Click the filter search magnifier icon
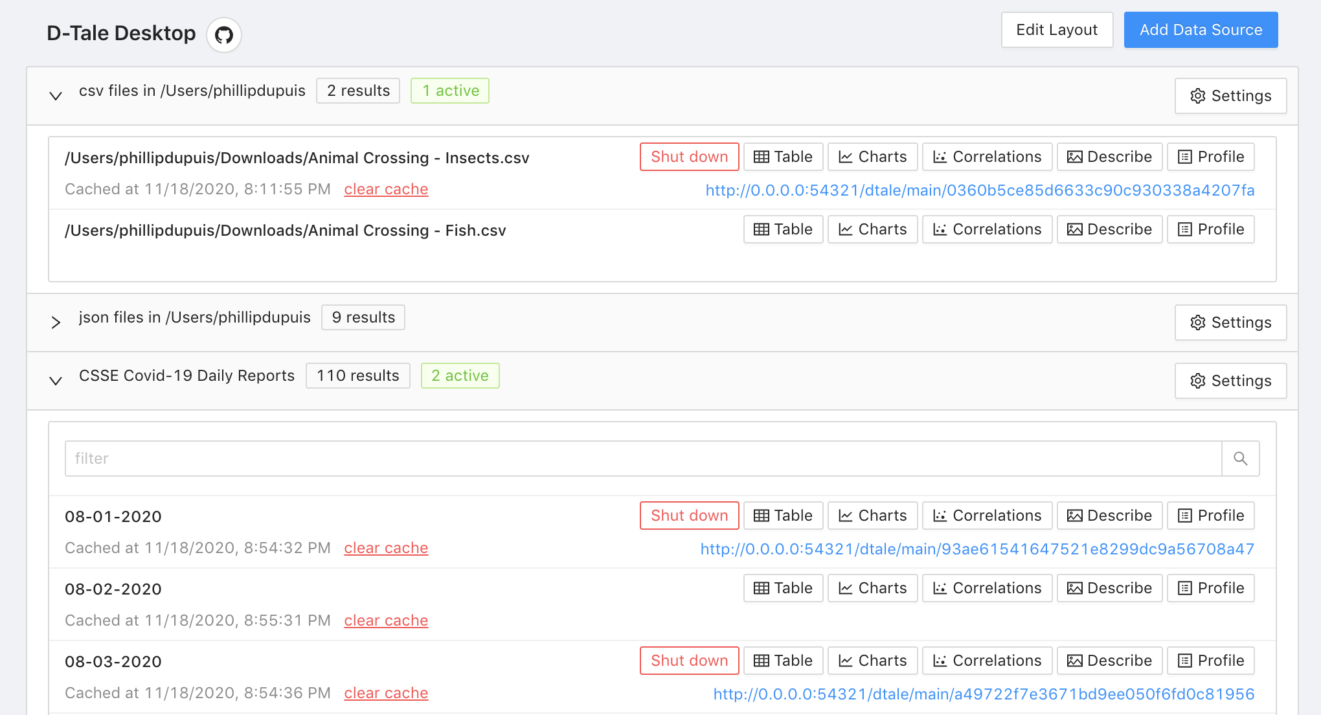 (1240, 459)
